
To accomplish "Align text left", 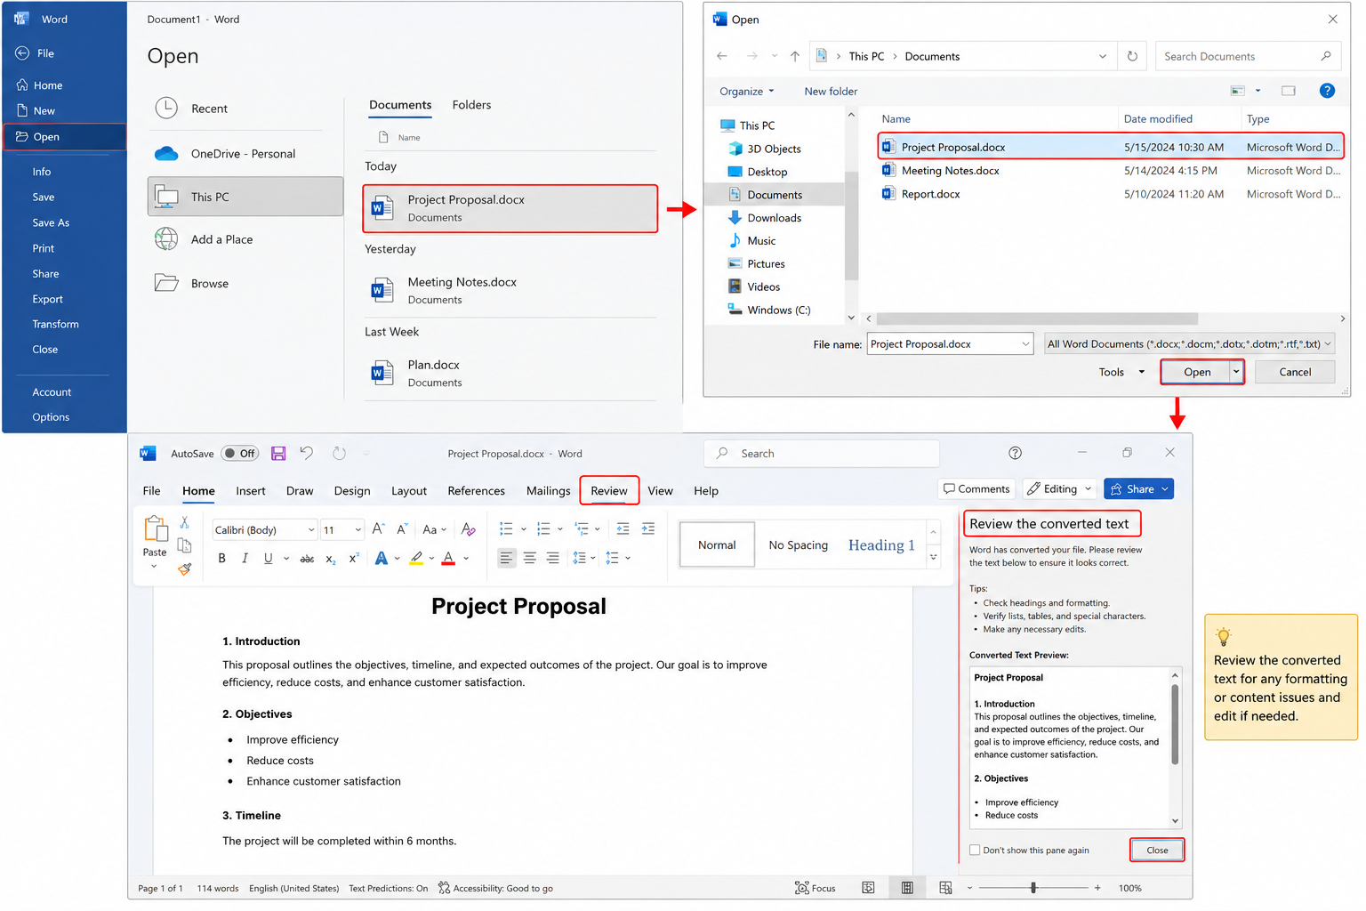I will click(x=506, y=558).
